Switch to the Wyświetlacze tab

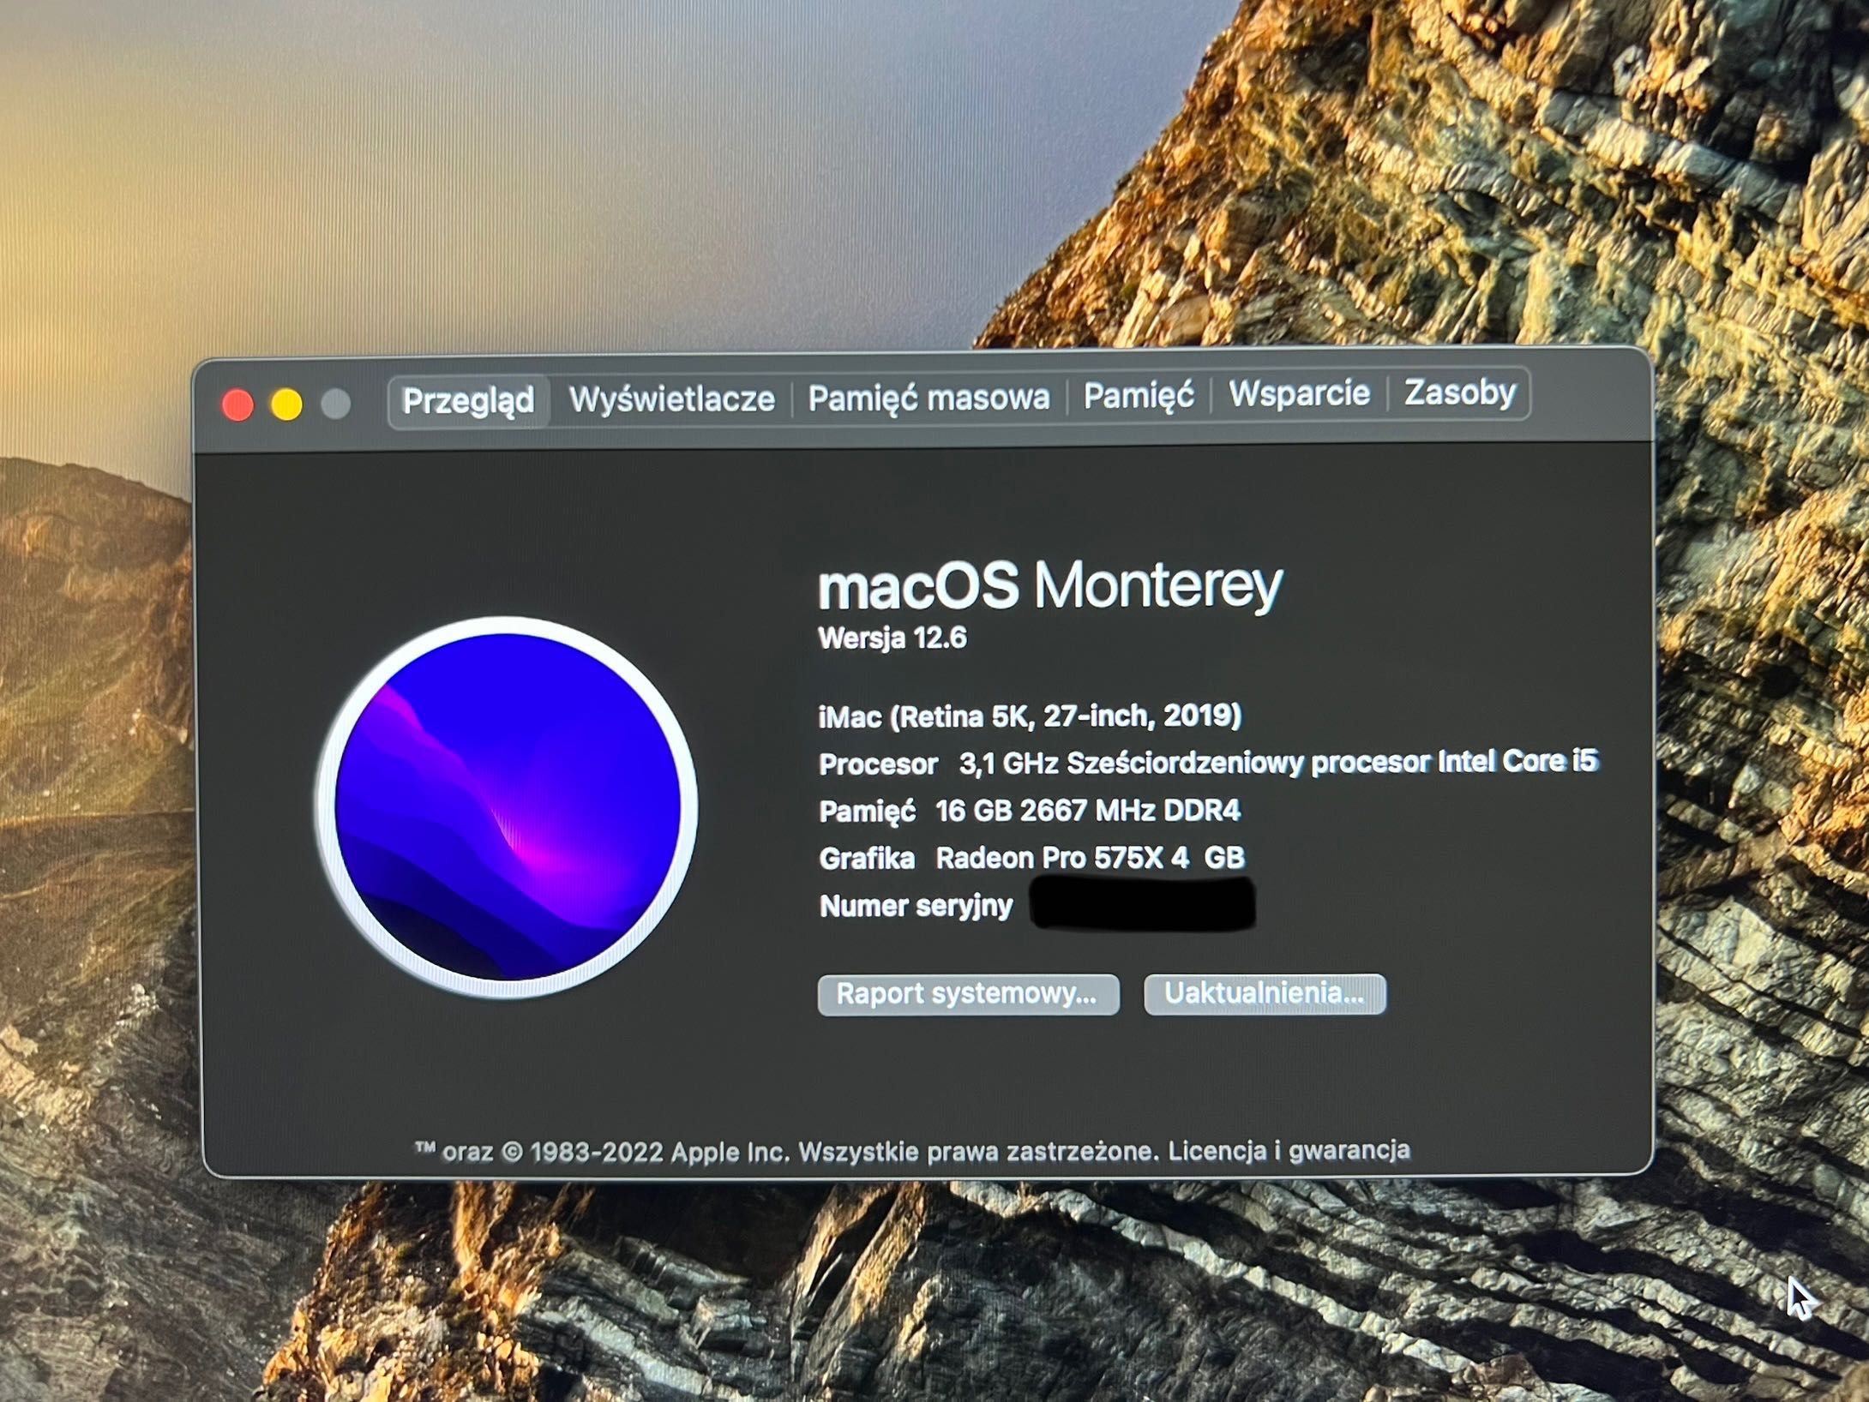(671, 398)
